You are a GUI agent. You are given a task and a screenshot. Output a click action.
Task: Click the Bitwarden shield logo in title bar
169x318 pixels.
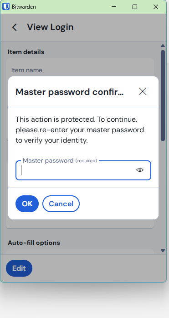tap(6, 6)
